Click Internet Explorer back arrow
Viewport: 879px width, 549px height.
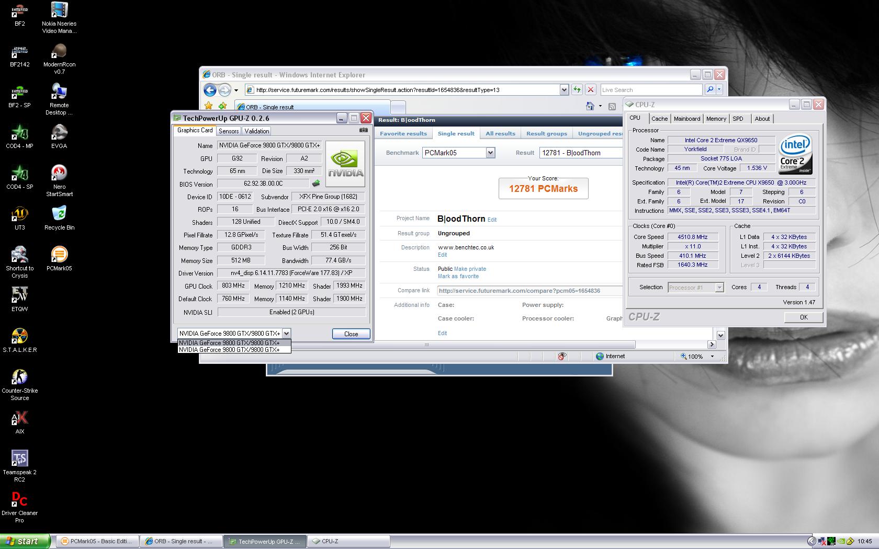coord(210,89)
